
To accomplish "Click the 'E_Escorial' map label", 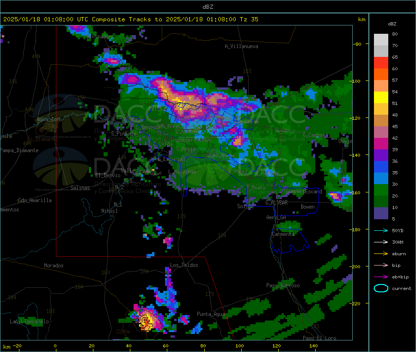I will point(171,159).
